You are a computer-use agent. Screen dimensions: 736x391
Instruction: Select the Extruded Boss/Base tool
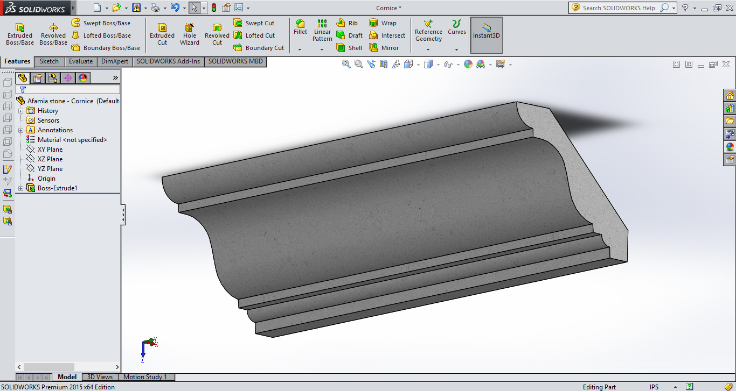pos(20,34)
